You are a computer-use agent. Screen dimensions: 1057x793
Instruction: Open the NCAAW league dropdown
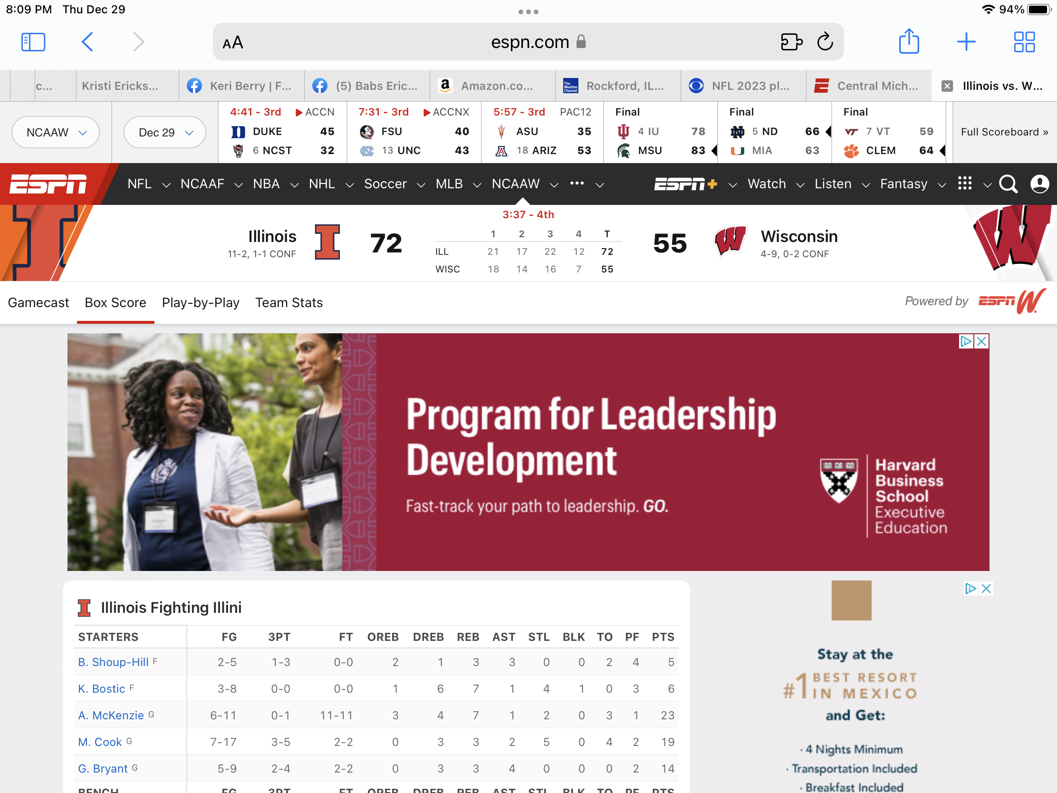tap(56, 133)
